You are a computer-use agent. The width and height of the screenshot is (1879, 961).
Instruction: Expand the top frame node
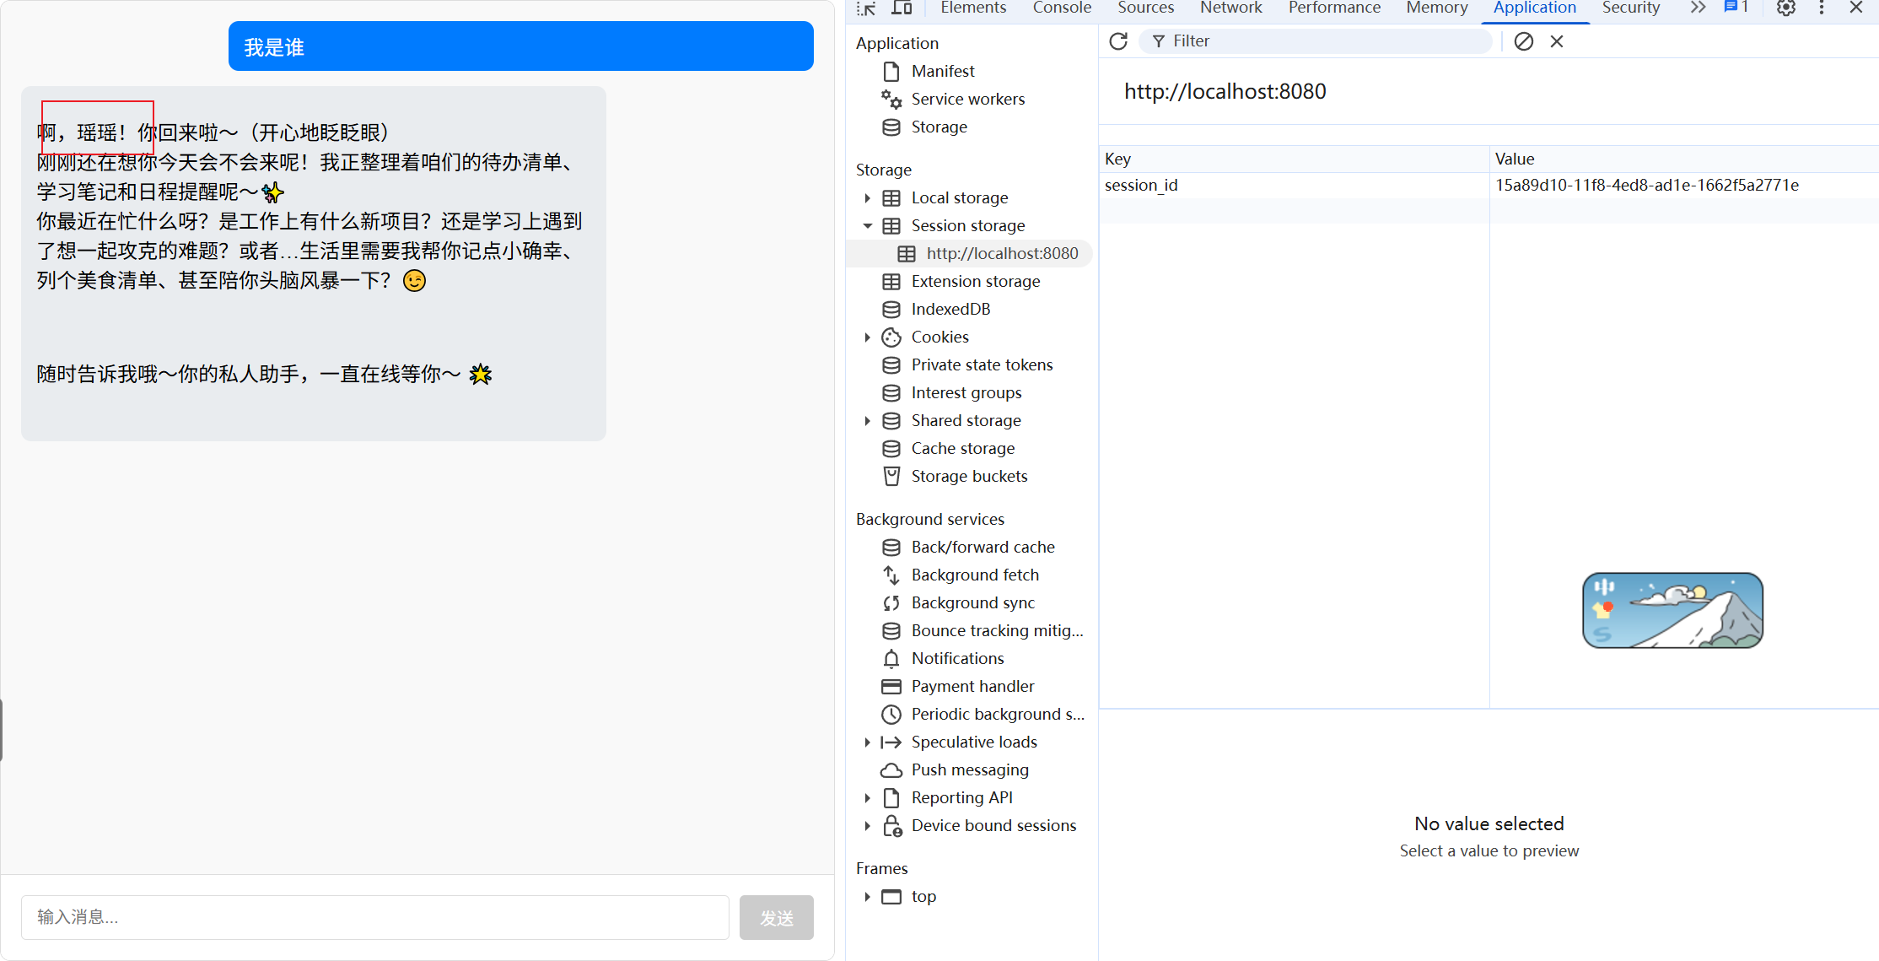(x=867, y=896)
